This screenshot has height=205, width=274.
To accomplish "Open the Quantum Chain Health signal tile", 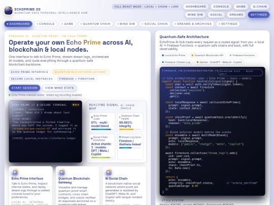I will pyautogui.click(x=130, y=122).
